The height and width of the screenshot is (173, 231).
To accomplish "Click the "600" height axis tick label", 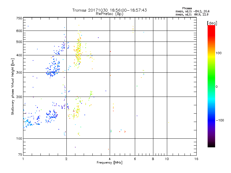I will (x=19, y=31).
